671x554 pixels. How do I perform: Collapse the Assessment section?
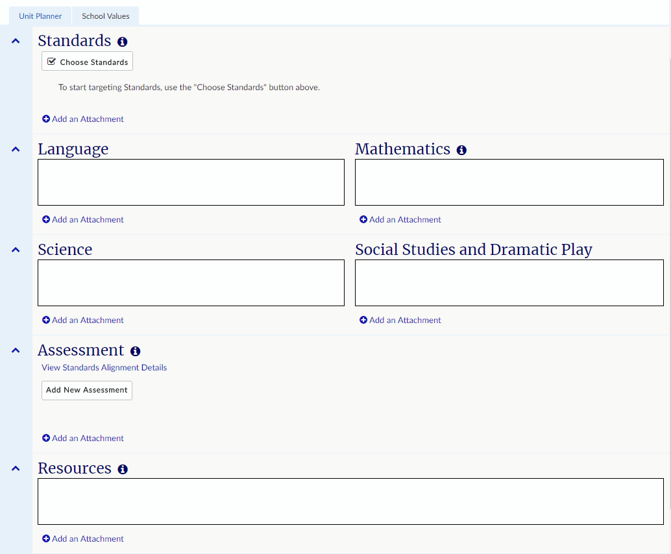[16, 351]
